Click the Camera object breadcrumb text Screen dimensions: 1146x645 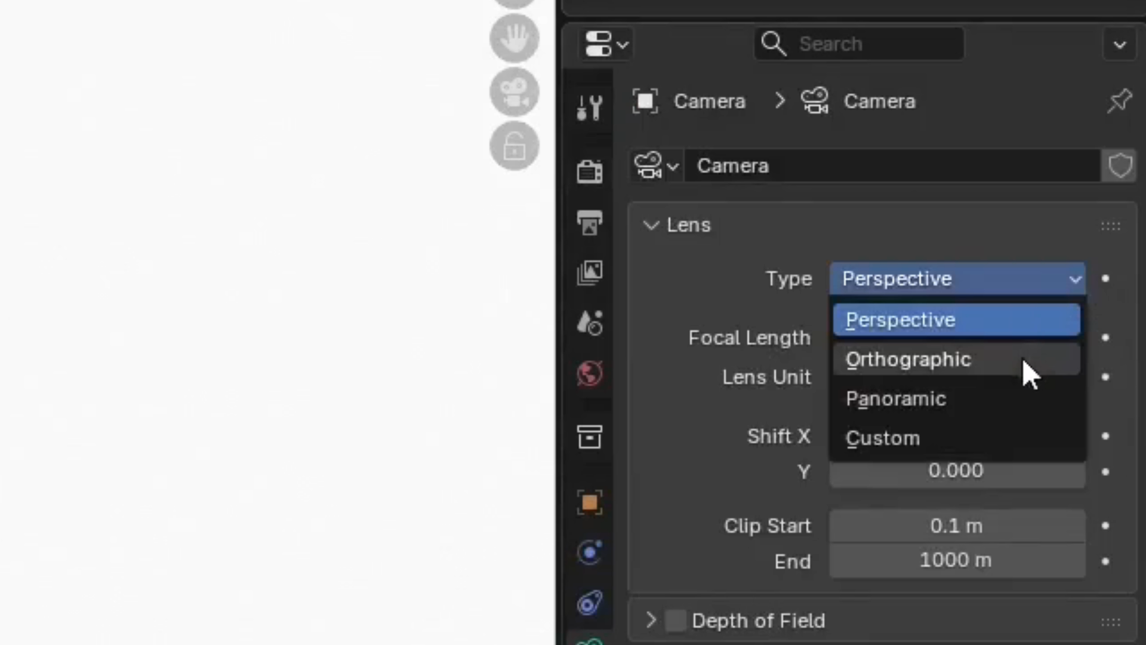tap(710, 102)
